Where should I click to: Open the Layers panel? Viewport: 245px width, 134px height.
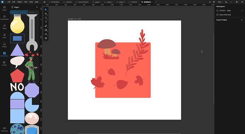4,8
